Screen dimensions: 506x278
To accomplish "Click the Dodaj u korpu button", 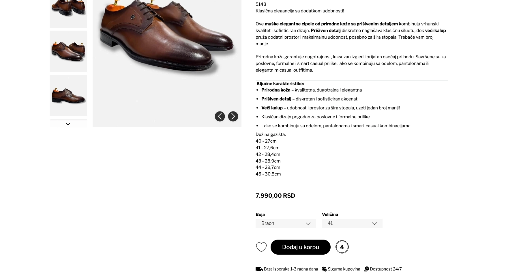I will tap(300, 247).
